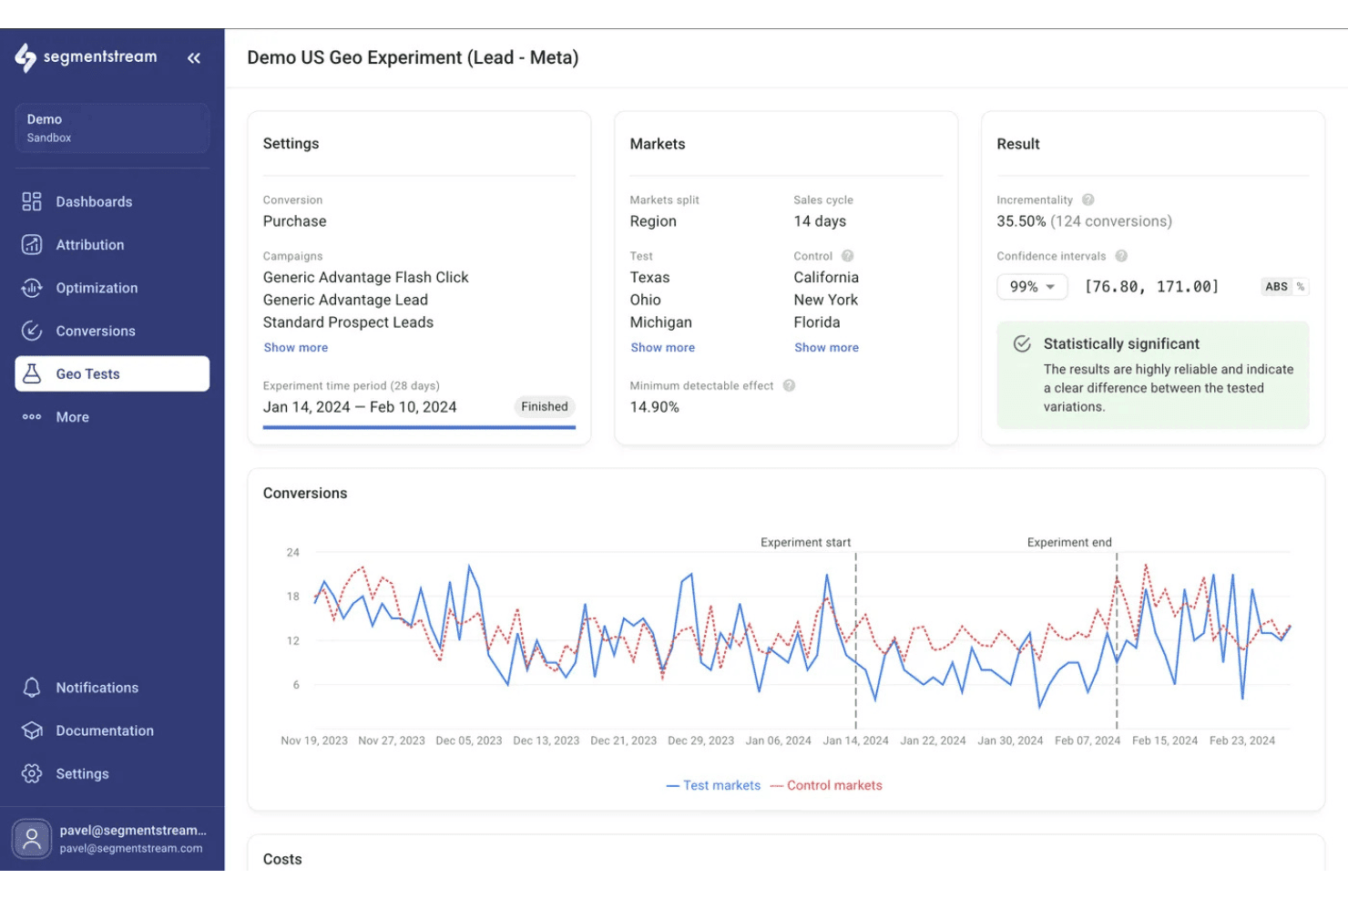This screenshot has height=899, width=1348.
Task: Open the Documentation link
Action: click(x=112, y=730)
